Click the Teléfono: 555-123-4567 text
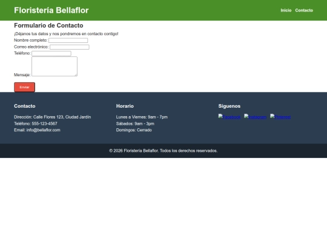Image resolution: width=327 pixels, height=245 pixels. pyautogui.click(x=36, y=123)
